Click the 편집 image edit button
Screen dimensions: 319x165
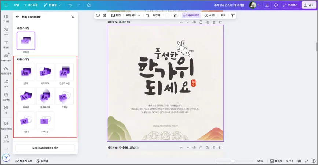116,15
